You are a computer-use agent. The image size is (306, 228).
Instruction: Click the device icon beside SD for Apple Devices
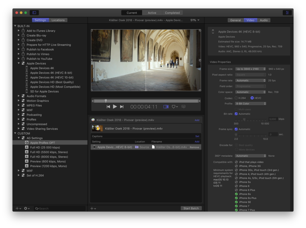point(27,91)
